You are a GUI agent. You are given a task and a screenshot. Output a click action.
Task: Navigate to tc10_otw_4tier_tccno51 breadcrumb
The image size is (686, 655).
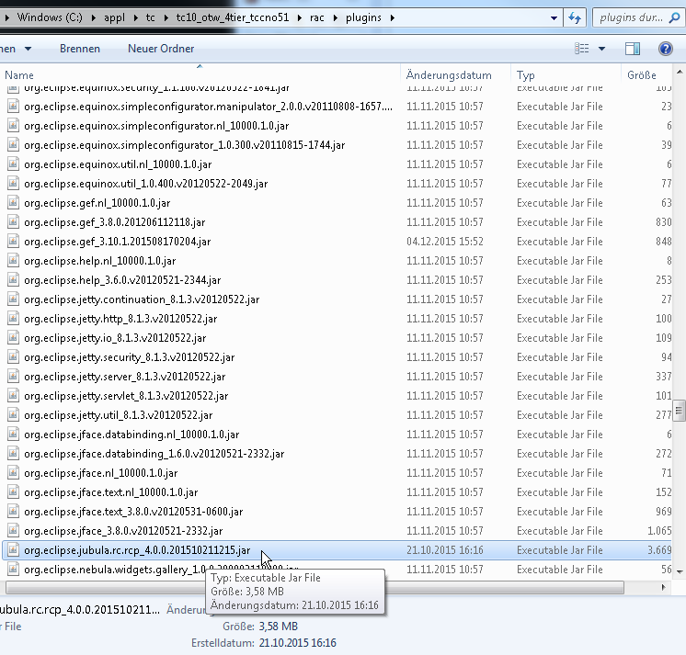coord(233,17)
